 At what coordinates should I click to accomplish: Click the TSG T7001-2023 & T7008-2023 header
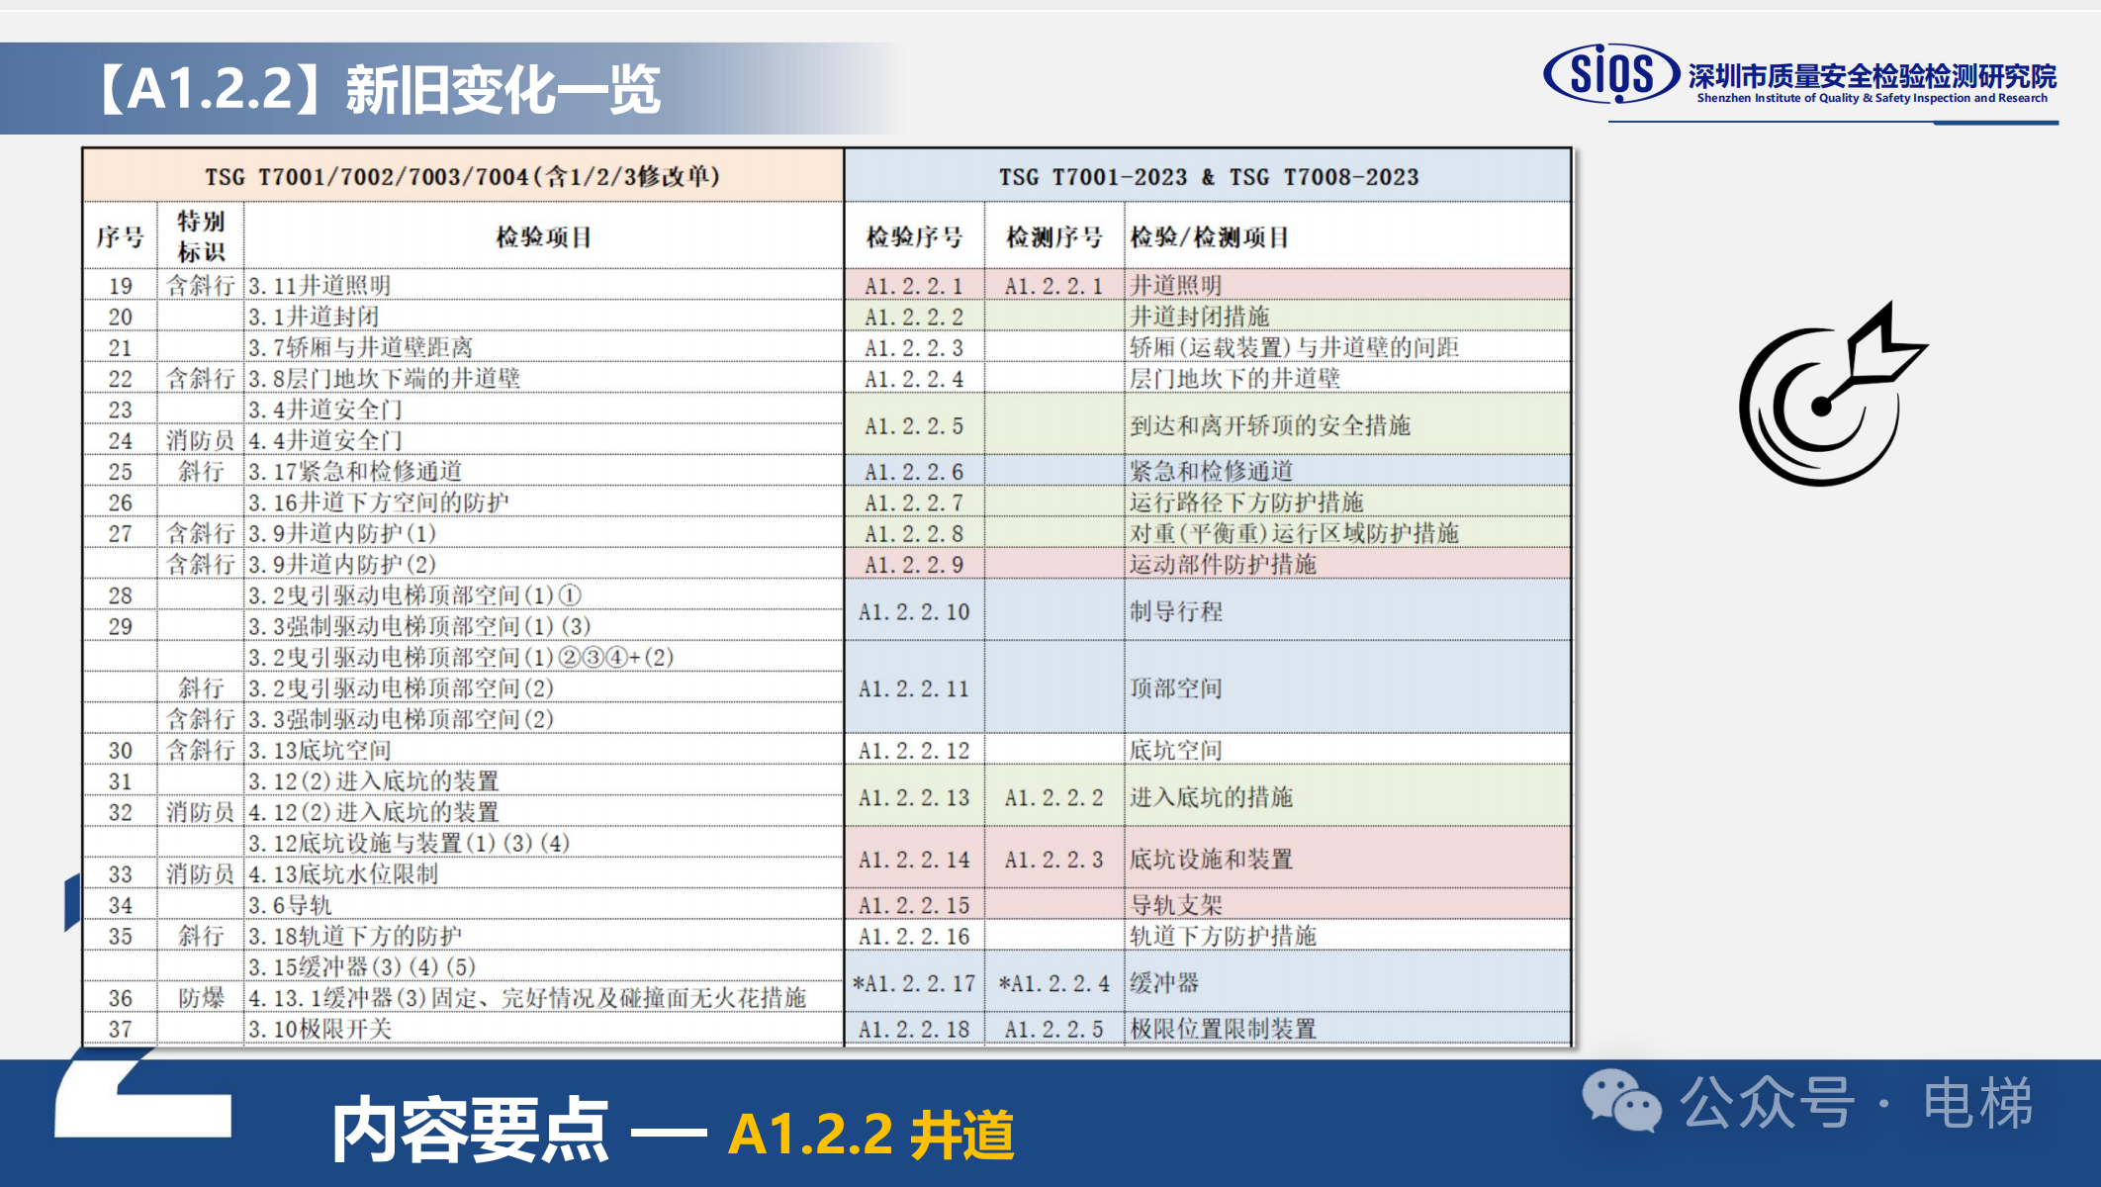pos(1208,176)
